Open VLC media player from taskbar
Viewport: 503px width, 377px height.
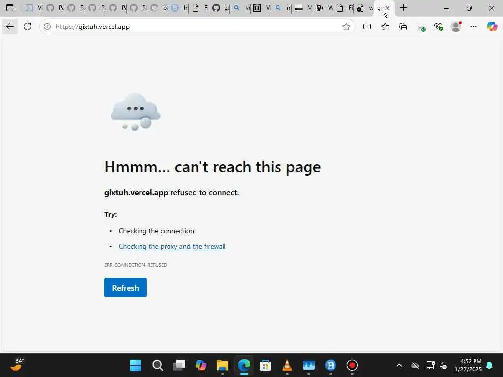point(287,365)
